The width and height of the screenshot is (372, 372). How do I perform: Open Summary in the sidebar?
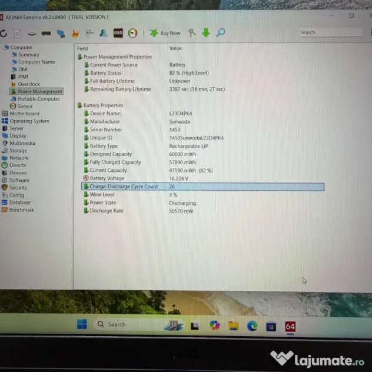tap(26, 55)
